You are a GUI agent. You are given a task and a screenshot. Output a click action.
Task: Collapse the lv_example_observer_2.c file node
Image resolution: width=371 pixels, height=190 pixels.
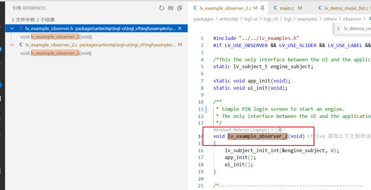click(x=12, y=45)
